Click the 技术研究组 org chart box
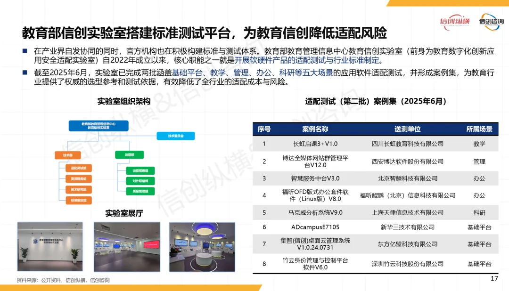Screen dimensions: 509x291 [x=79, y=189]
